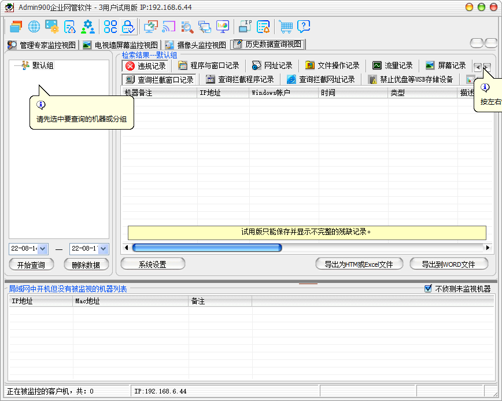The image size is (502, 401).
Task: Click the padlock lock toolbar icon
Action: 128,27
